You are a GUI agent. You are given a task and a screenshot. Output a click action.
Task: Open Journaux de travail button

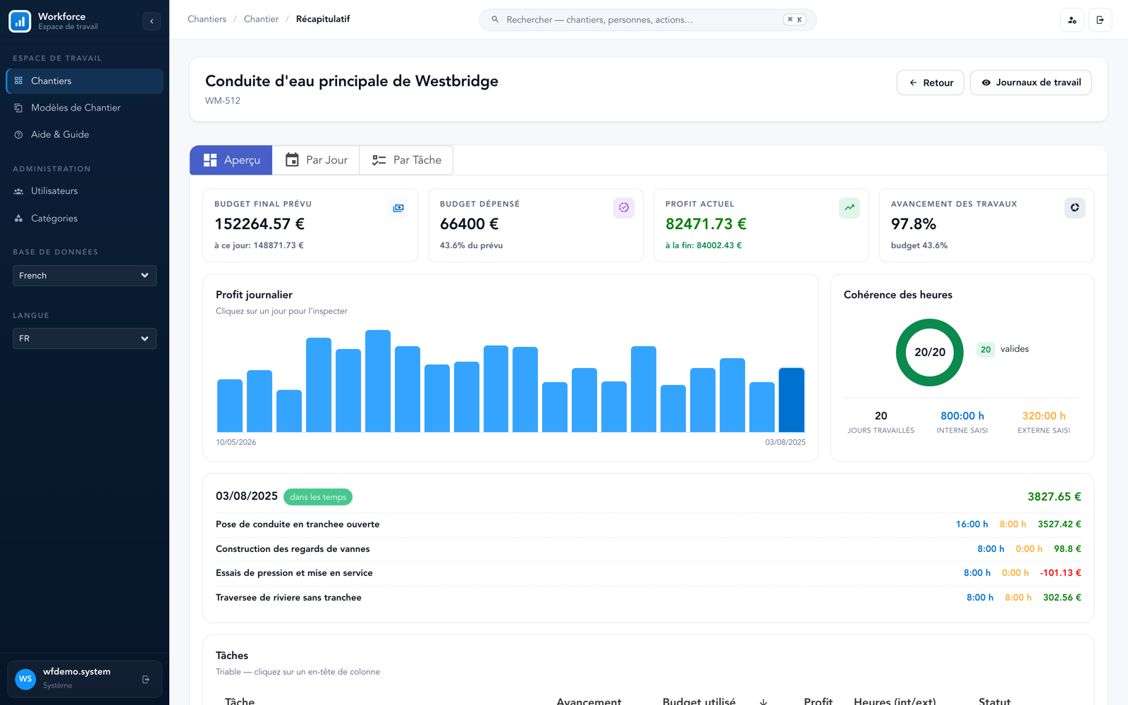click(x=1031, y=82)
